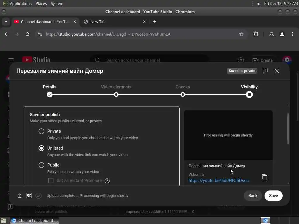The width and height of the screenshot is (299, 224).
Task: Open Chromium three-dot menu
Action: click(x=292, y=34)
